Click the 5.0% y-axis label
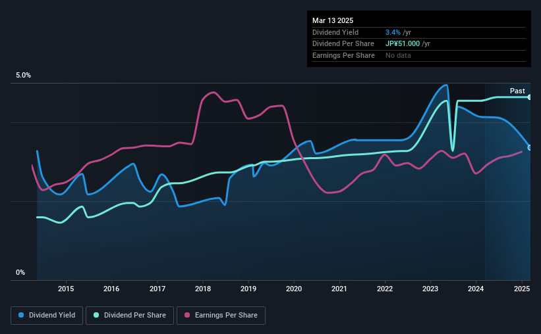The width and height of the screenshot is (541, 334). [x=23, y=75]
